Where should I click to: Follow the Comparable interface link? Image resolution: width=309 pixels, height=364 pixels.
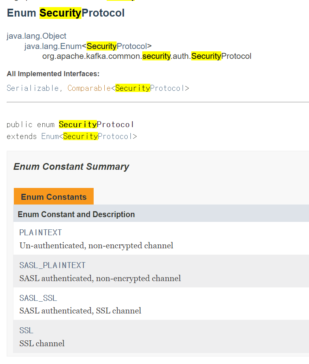pyautogui.click(x=89, y=88)
